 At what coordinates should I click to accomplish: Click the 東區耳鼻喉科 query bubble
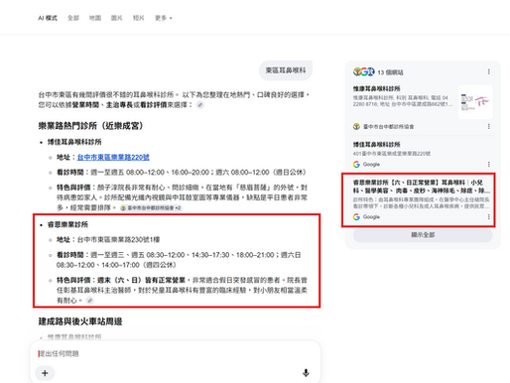click(x=286, y=70)
